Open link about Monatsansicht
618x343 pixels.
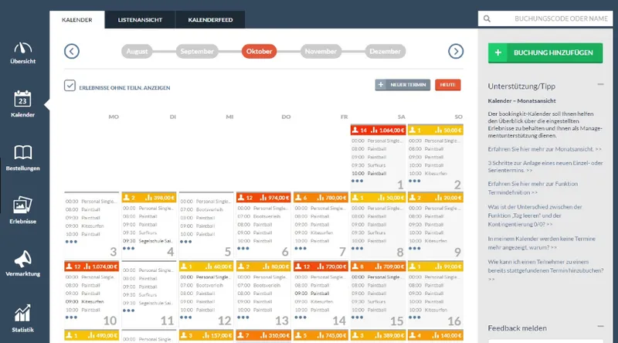pyautogui.click(x=545, y=149)
